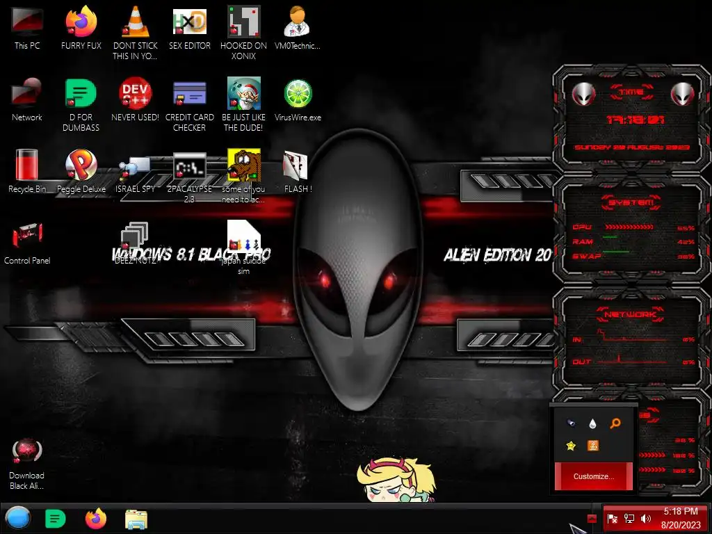Viewport: 712px width, 534px height.
Task: Click the water drop tray icon
Action: coord(592,423)
